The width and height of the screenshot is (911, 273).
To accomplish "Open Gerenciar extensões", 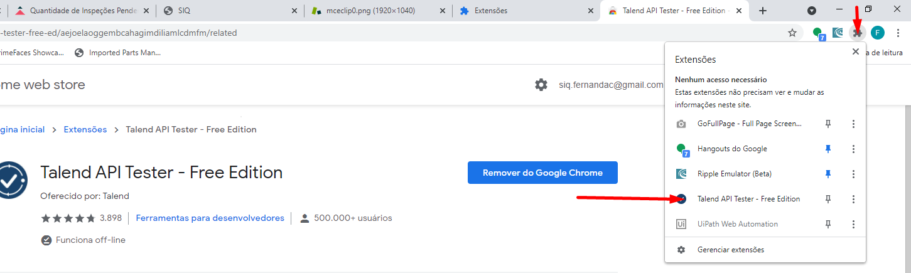I will pos(765,250).
